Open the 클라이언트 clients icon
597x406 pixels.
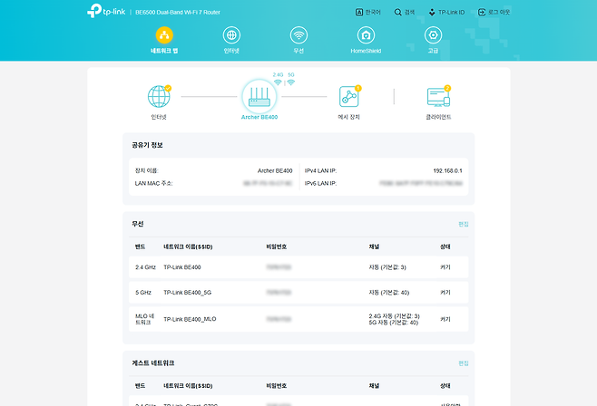(x=438, y=97)
